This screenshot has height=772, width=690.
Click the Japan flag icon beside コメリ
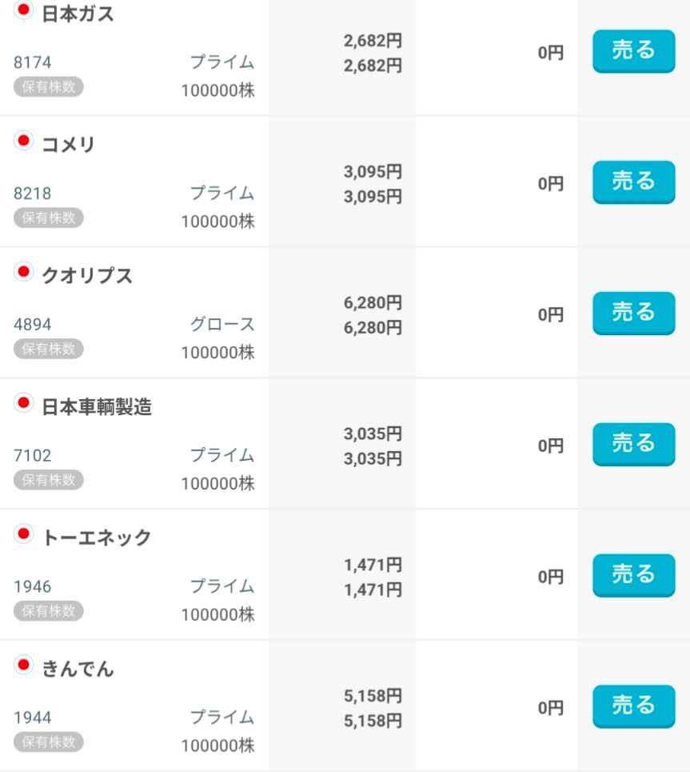23,141
